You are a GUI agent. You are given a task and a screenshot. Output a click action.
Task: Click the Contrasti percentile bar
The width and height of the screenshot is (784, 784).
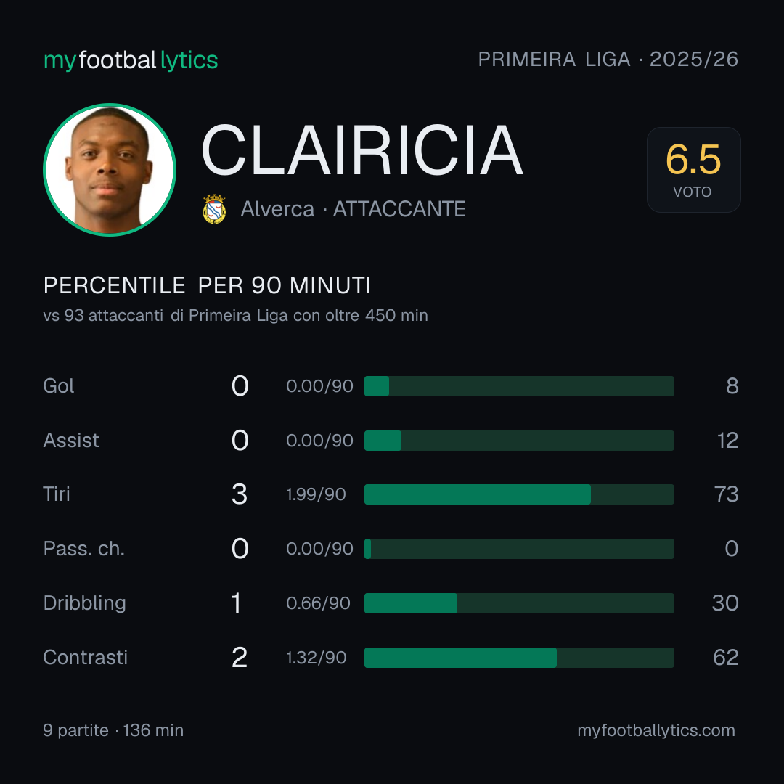pyautogui.click(x=519, y=658)
